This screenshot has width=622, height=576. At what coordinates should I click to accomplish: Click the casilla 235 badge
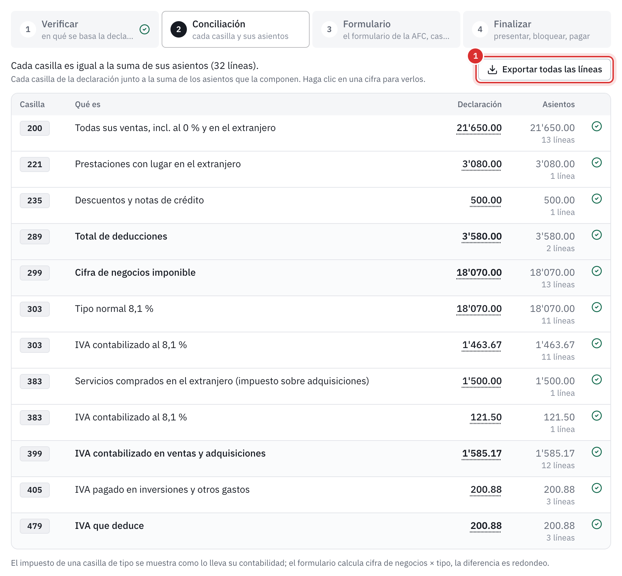[x=35, y=201]
